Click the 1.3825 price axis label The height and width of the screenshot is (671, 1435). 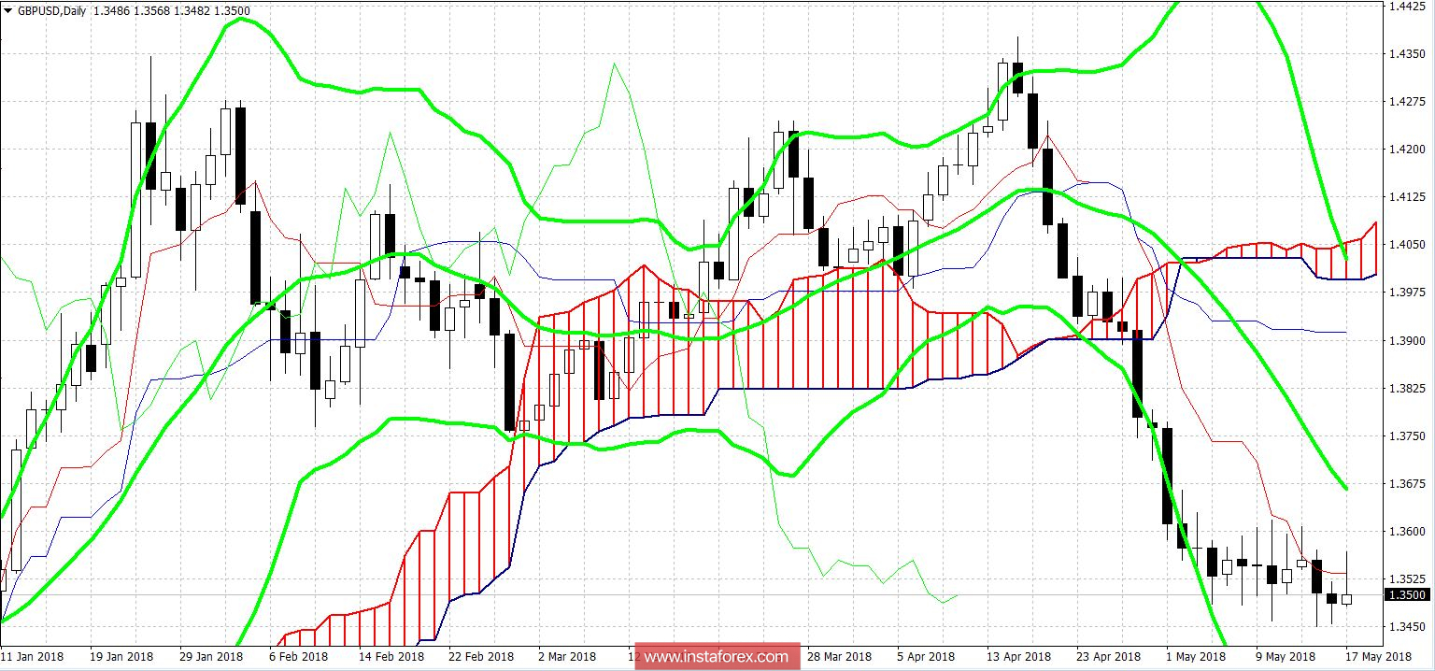[1407, 388]
